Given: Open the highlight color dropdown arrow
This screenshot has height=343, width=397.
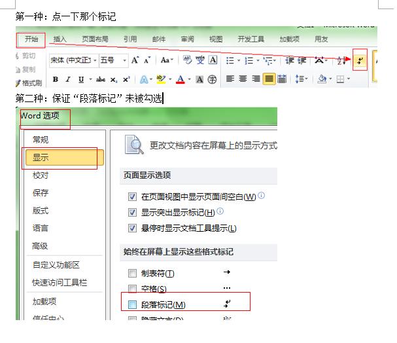Looking at the screenshot, I should pyautogui.click(x=170, y=79).
